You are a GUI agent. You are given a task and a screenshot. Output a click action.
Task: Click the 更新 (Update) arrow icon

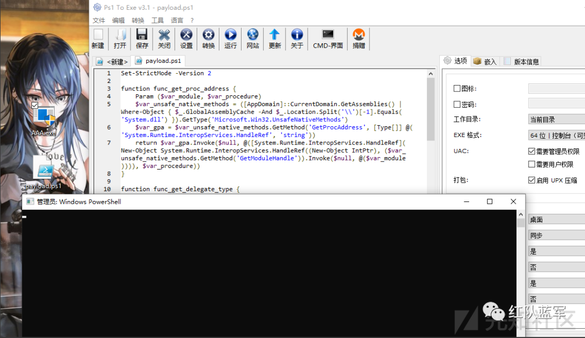(275, 39)
